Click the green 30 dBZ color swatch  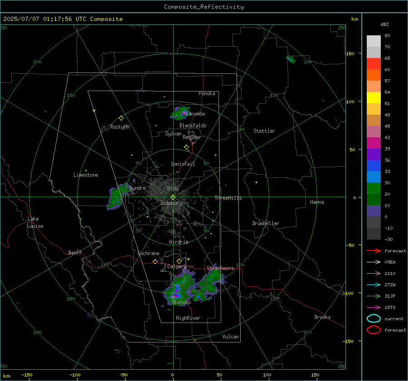tap(374, 188)
